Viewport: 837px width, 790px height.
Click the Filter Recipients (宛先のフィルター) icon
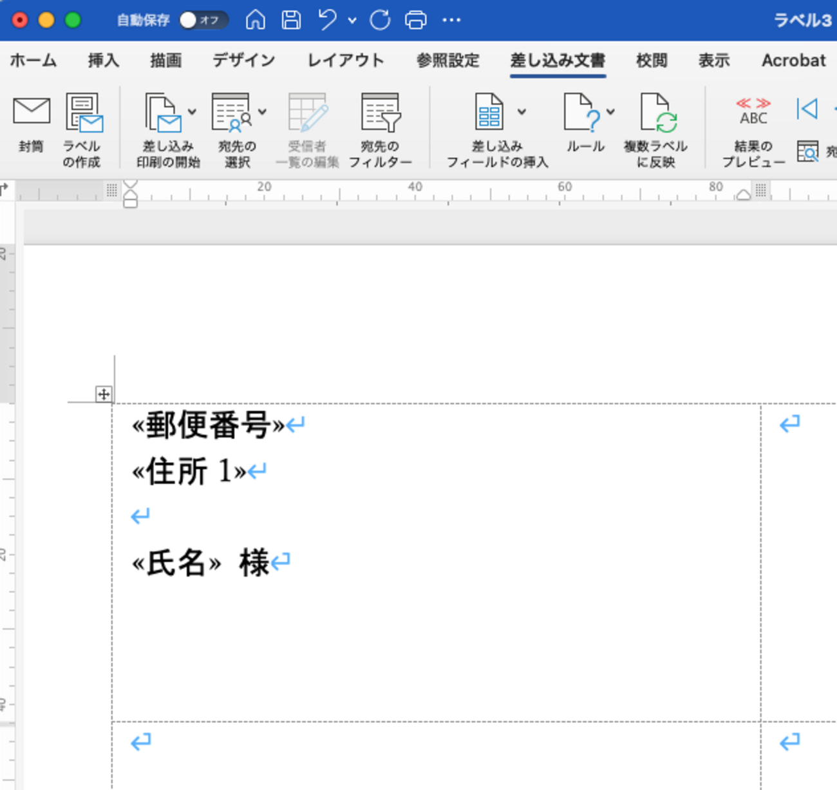(x=380, y=114)
